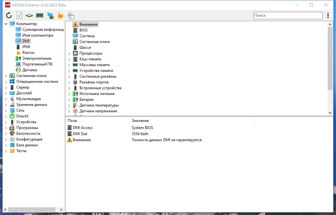Expand the Устройства памяти node
The width and height of the screenshot is (336, 215).
pyautogui.click(x=69, y=71)
